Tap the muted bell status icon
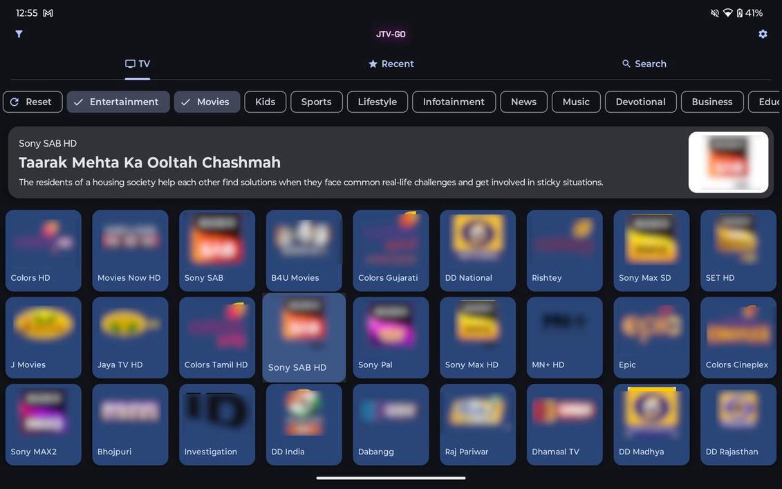The width and height of the screenshot is (782, 489). click(x=715, y=13)
